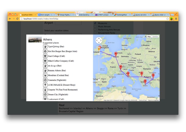Go back with the browser back arrow
Screen dimensions: 186x132
[x=10, y=19]
